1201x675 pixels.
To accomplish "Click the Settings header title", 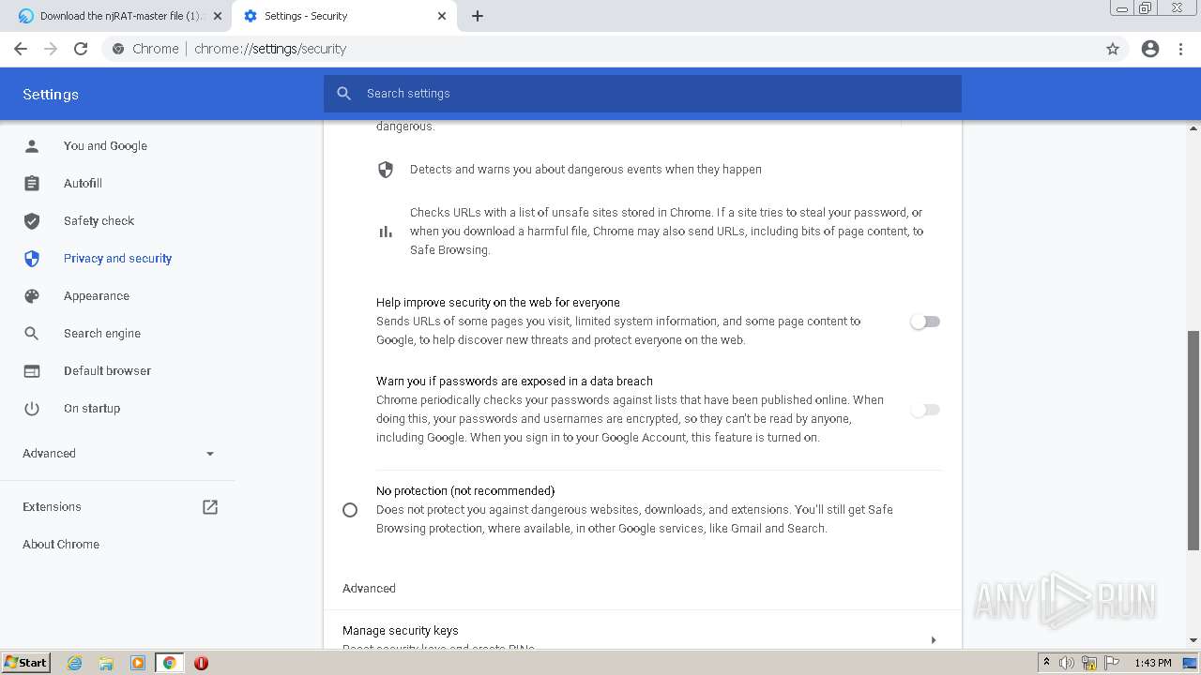I will pyautogui.click(x=51, y=94).
